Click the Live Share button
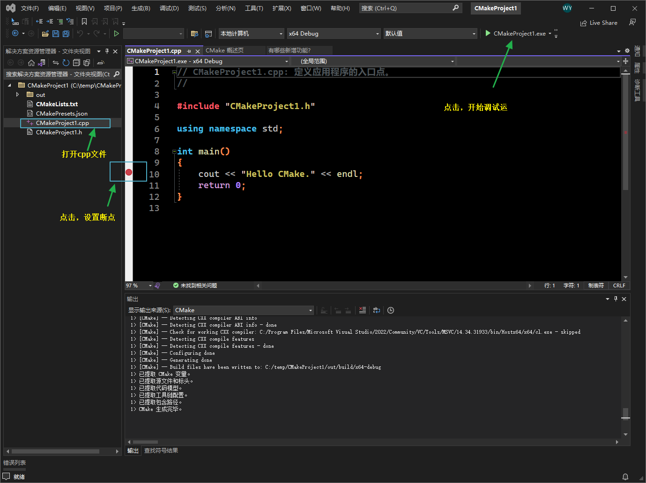The height and width of the screenshot is (483, 646). [x=599, y=22]
